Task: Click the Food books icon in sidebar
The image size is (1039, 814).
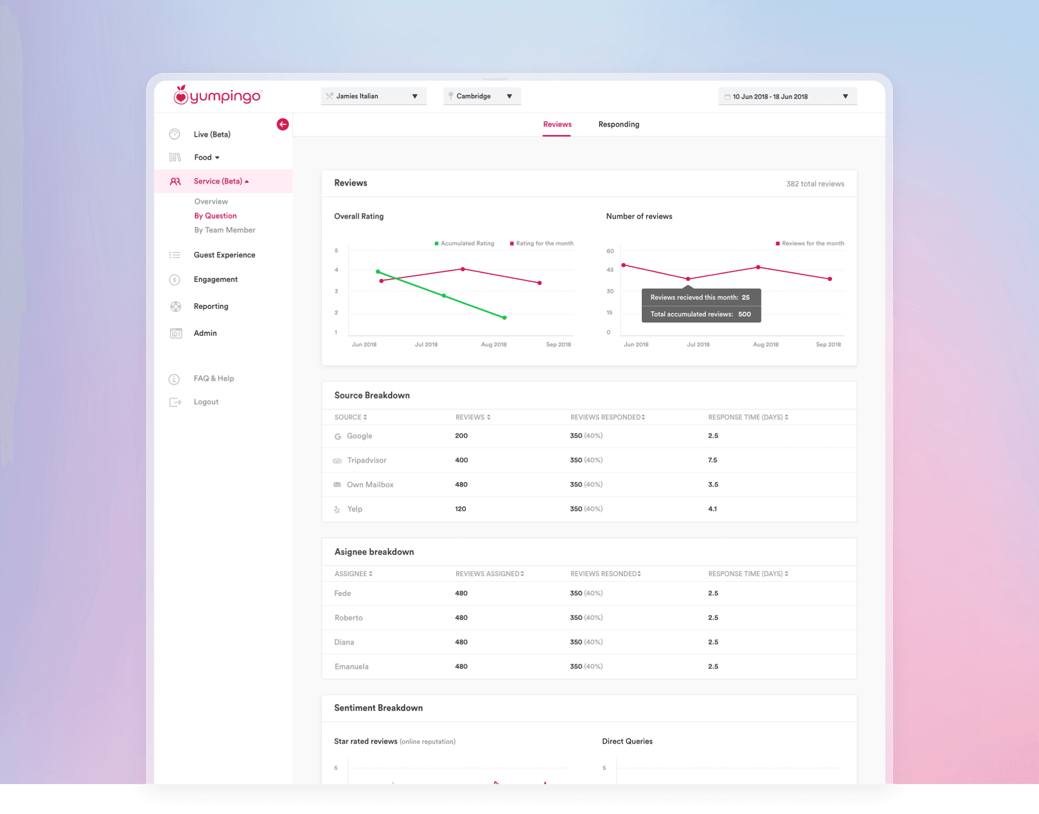Action: coord(175,157)
